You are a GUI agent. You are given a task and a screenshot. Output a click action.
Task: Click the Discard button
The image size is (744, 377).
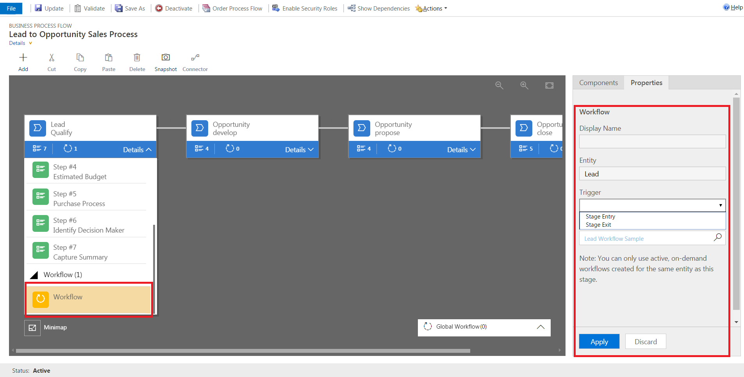[x=645, y=341]
